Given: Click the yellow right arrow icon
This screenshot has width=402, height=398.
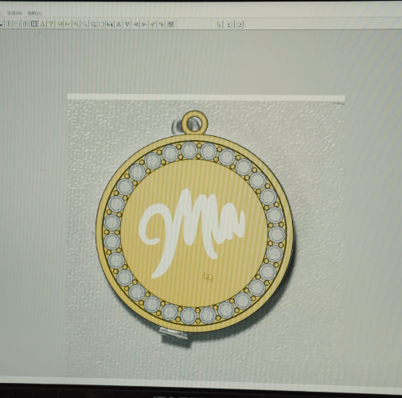Looking at the screenshot, I should [68, 24].
